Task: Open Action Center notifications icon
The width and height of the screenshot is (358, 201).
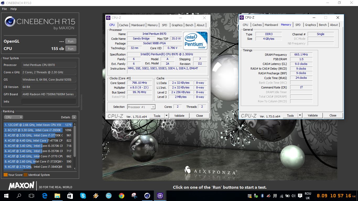Action: 300,196
